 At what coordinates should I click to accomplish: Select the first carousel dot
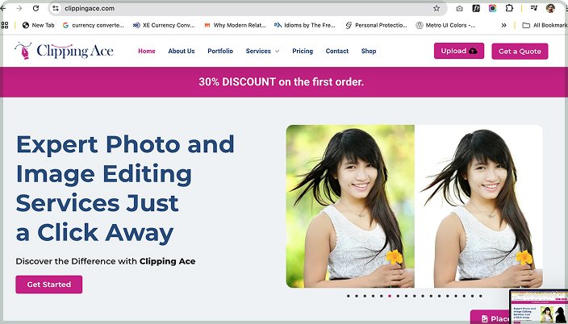(348, 296)
